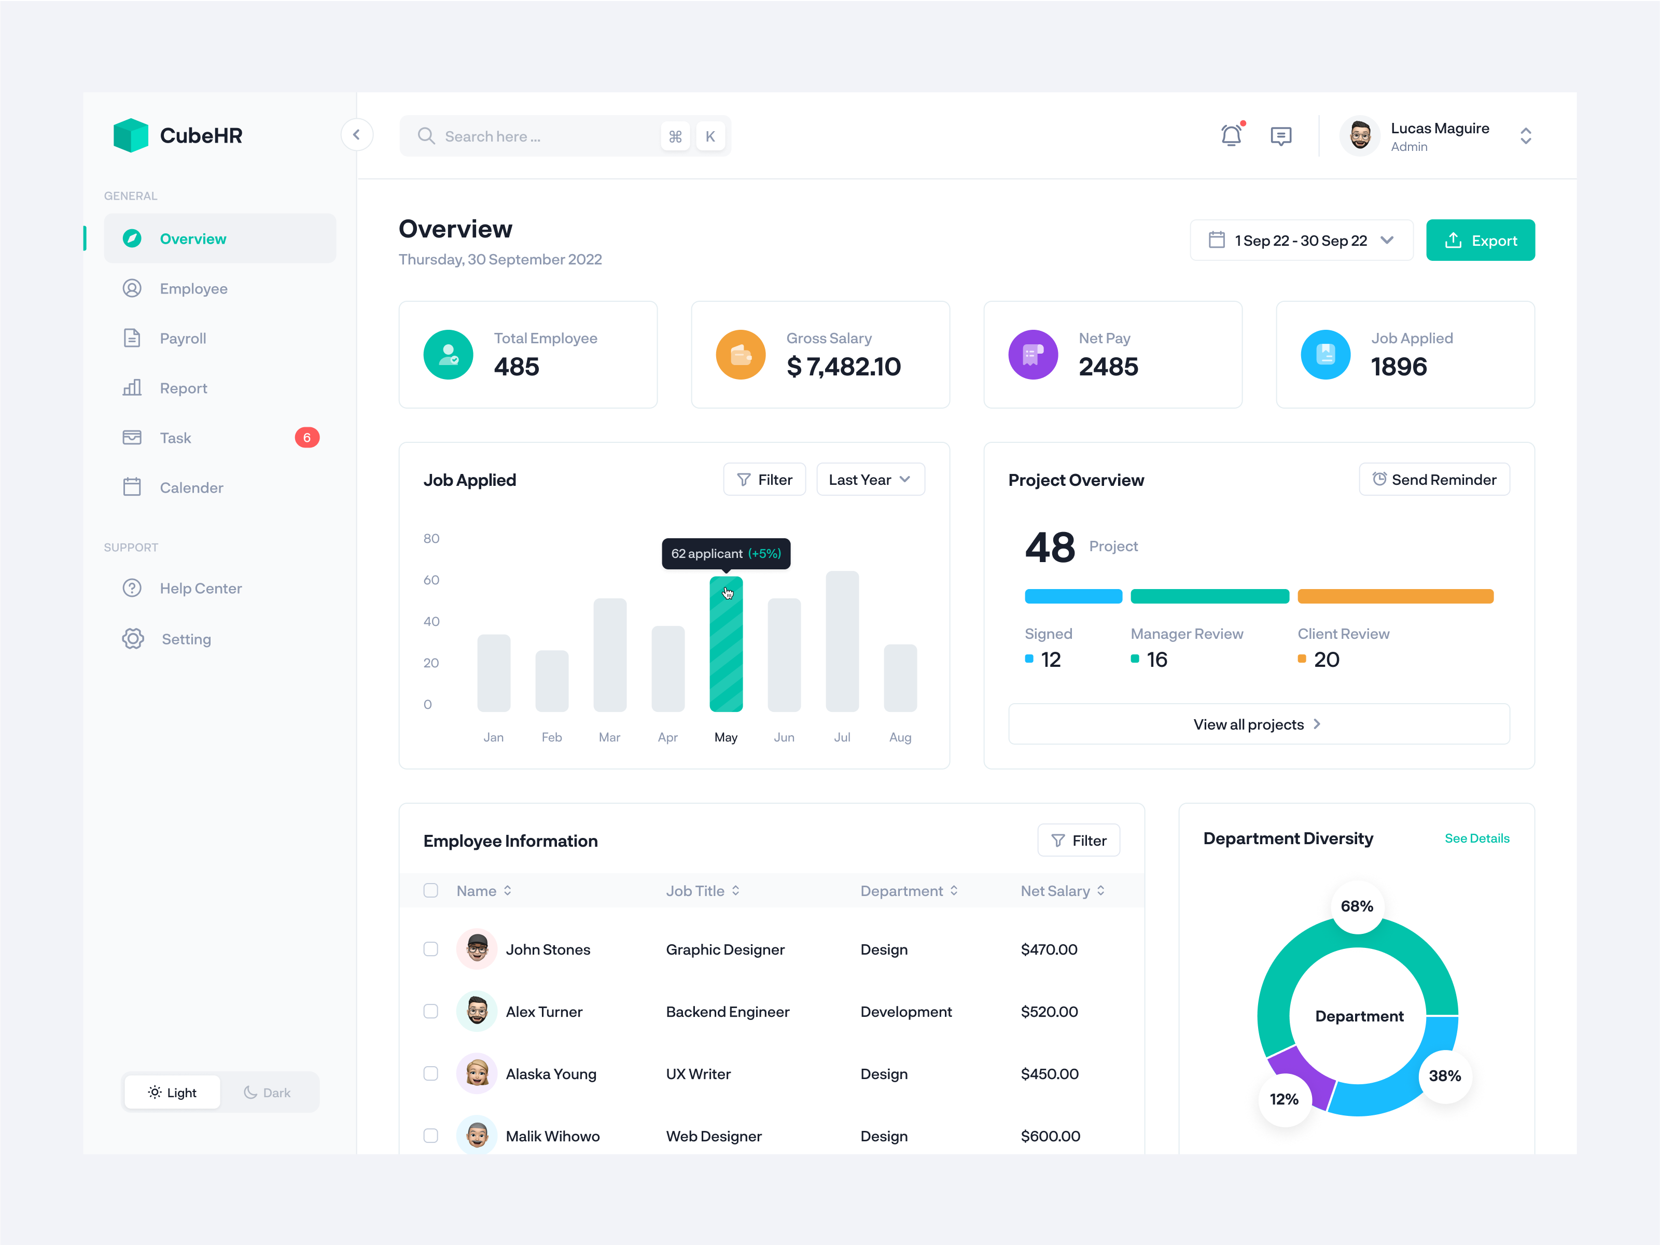The image size is (1660, 1245).
Task: Expand the Lucas Maguire account menu
Action: coord(1526,136)
